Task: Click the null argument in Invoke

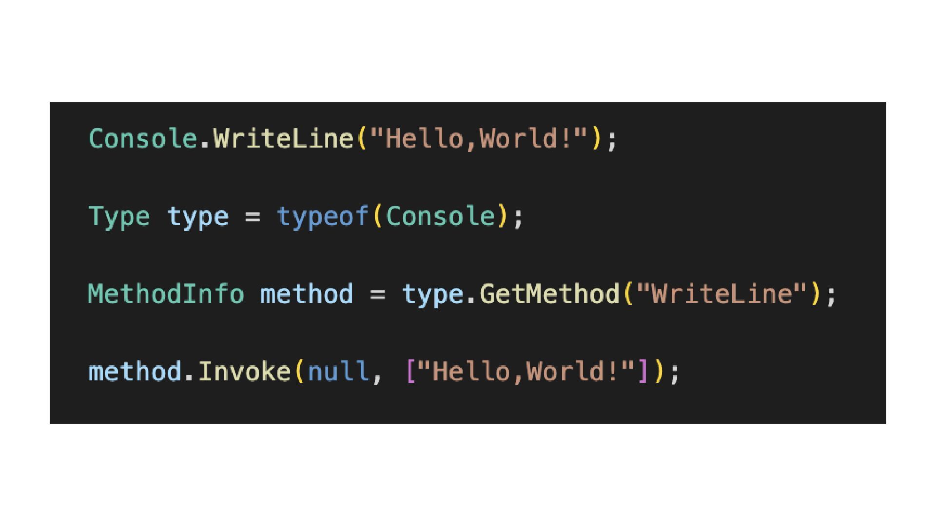Action: point(338,372)
